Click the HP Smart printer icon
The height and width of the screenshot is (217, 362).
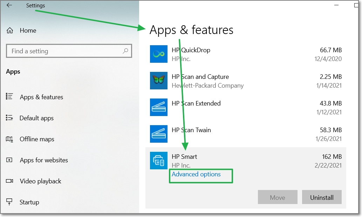[159, 161]
